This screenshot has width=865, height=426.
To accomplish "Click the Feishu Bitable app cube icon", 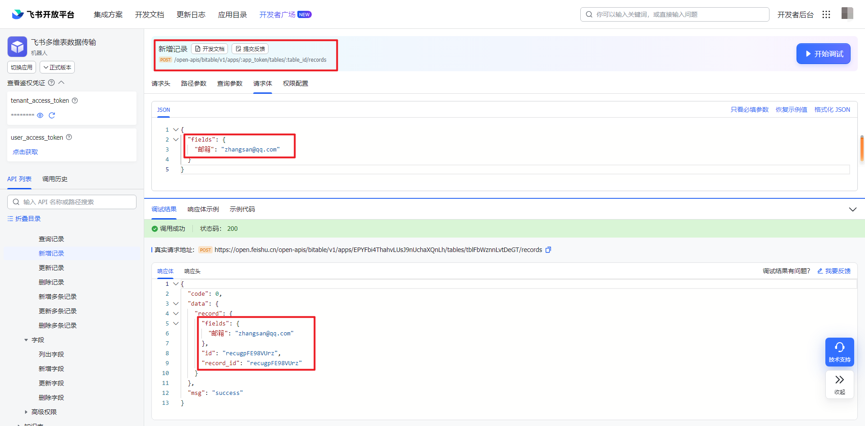I will coord(17,46).
